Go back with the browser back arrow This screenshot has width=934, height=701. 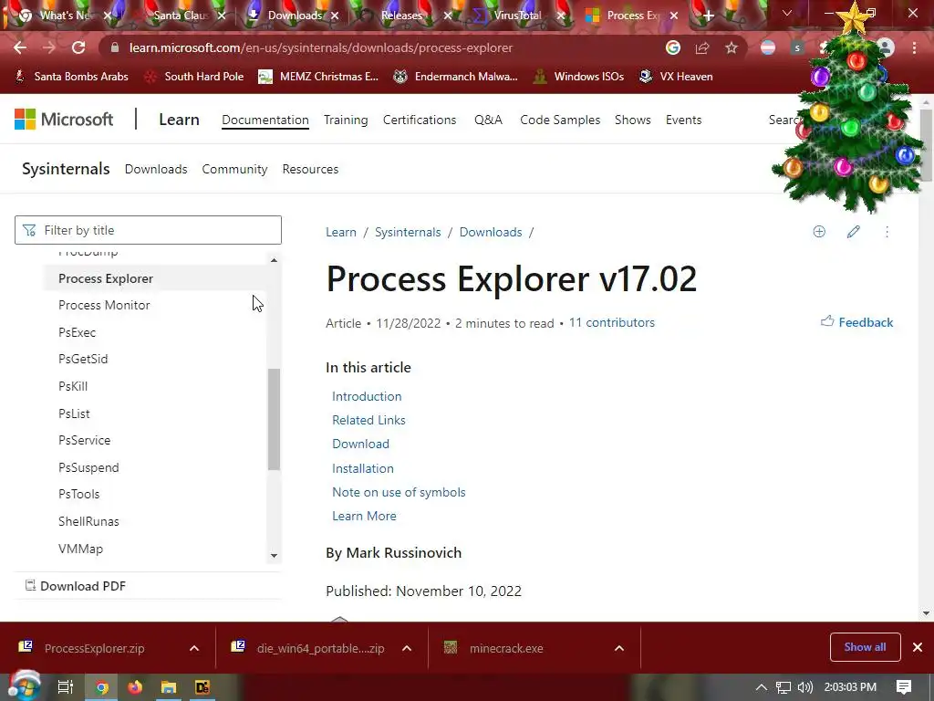point(20,47)
